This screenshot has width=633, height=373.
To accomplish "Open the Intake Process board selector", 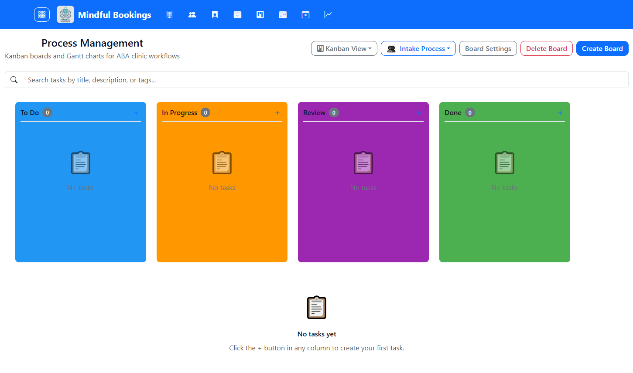I will pyautogui.click(x=418, y=48).
